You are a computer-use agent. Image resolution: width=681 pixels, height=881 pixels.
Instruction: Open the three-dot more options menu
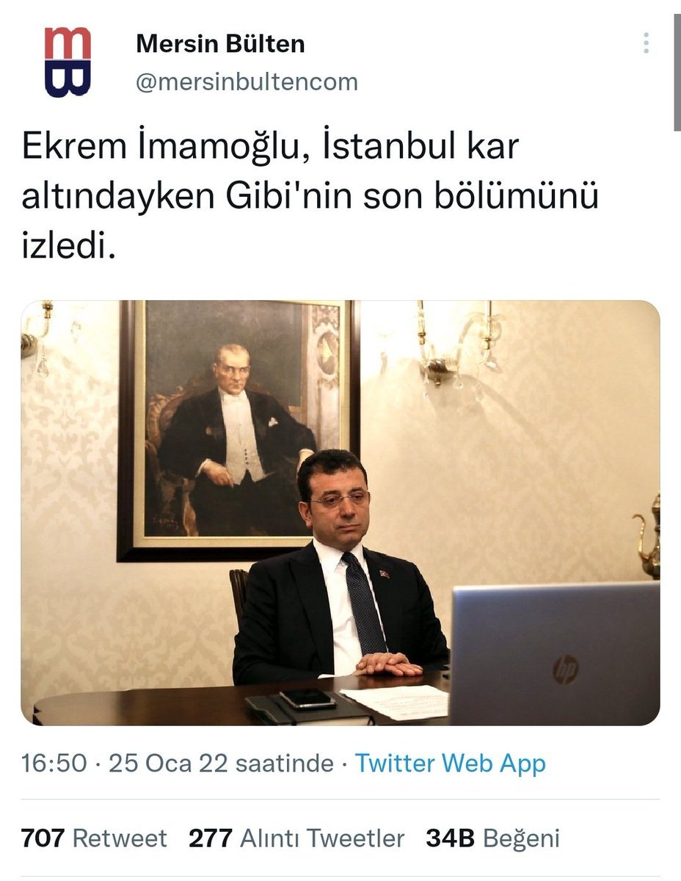[646, 43]
